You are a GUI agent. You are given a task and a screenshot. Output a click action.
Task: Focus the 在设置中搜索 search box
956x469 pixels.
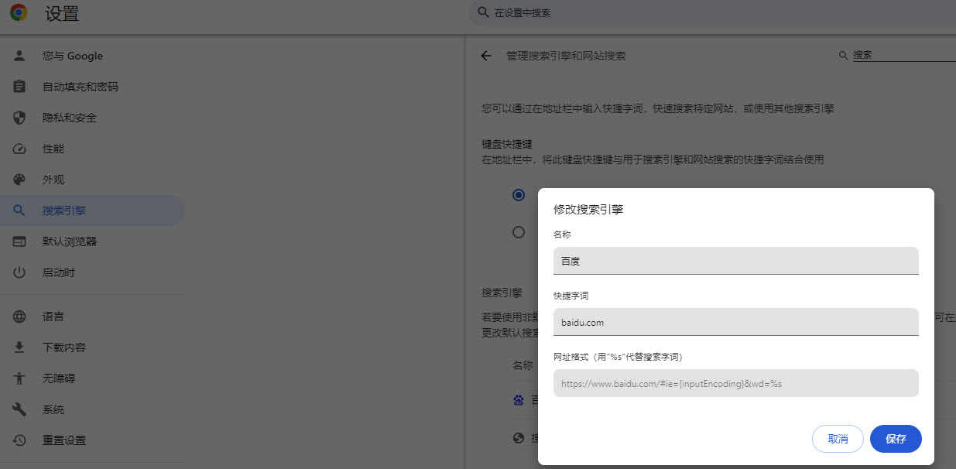pyautogui.click(x=712, y=13)
